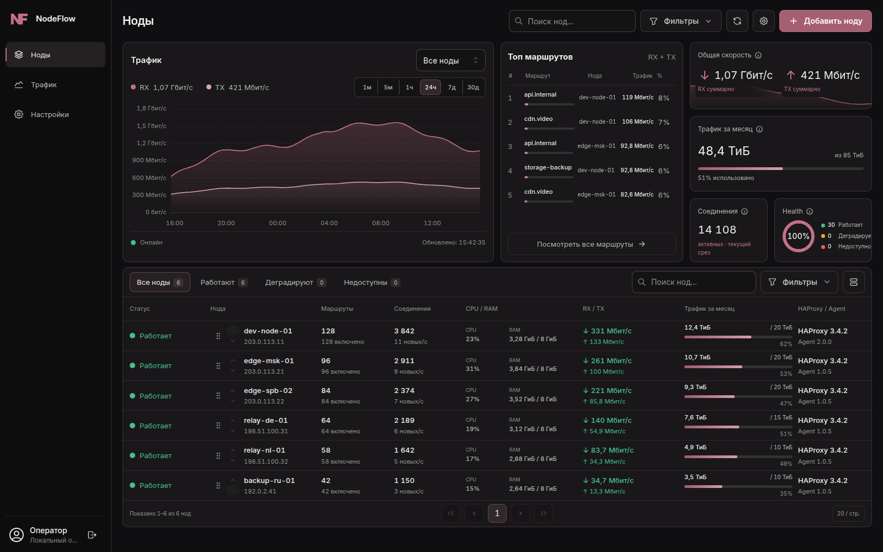
Task: Select the 5м time range
Action: [389, 87]
